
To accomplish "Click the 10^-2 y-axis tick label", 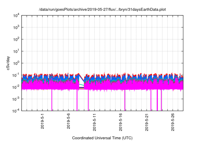I will [16, 87].
